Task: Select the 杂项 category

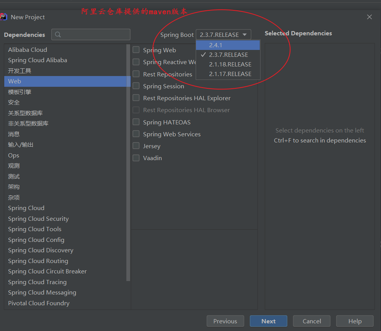Action: (x=65, y=197)
